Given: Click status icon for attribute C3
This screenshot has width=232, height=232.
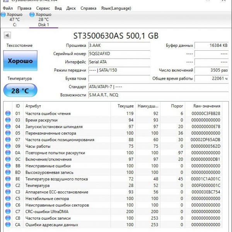Looking at the screenshot, I should (x=8, y=192).
